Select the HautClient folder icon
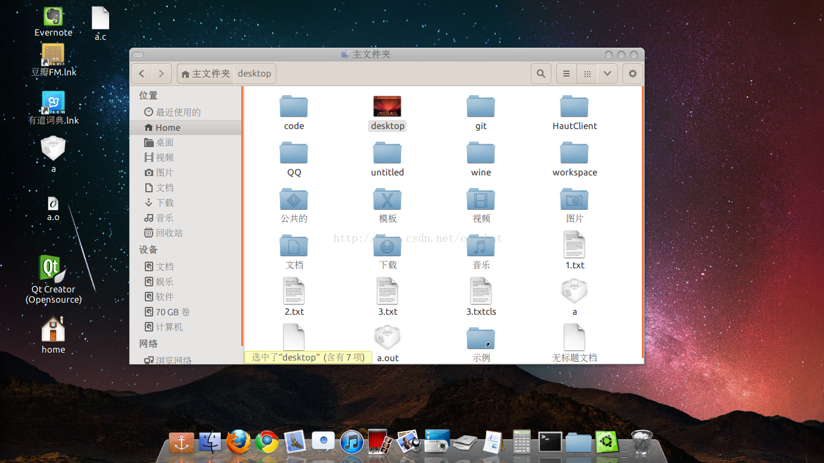 574,107
